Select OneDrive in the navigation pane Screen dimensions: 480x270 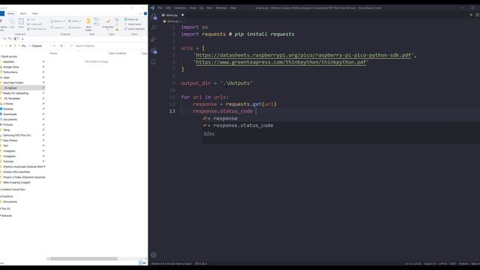click(7, 196)
